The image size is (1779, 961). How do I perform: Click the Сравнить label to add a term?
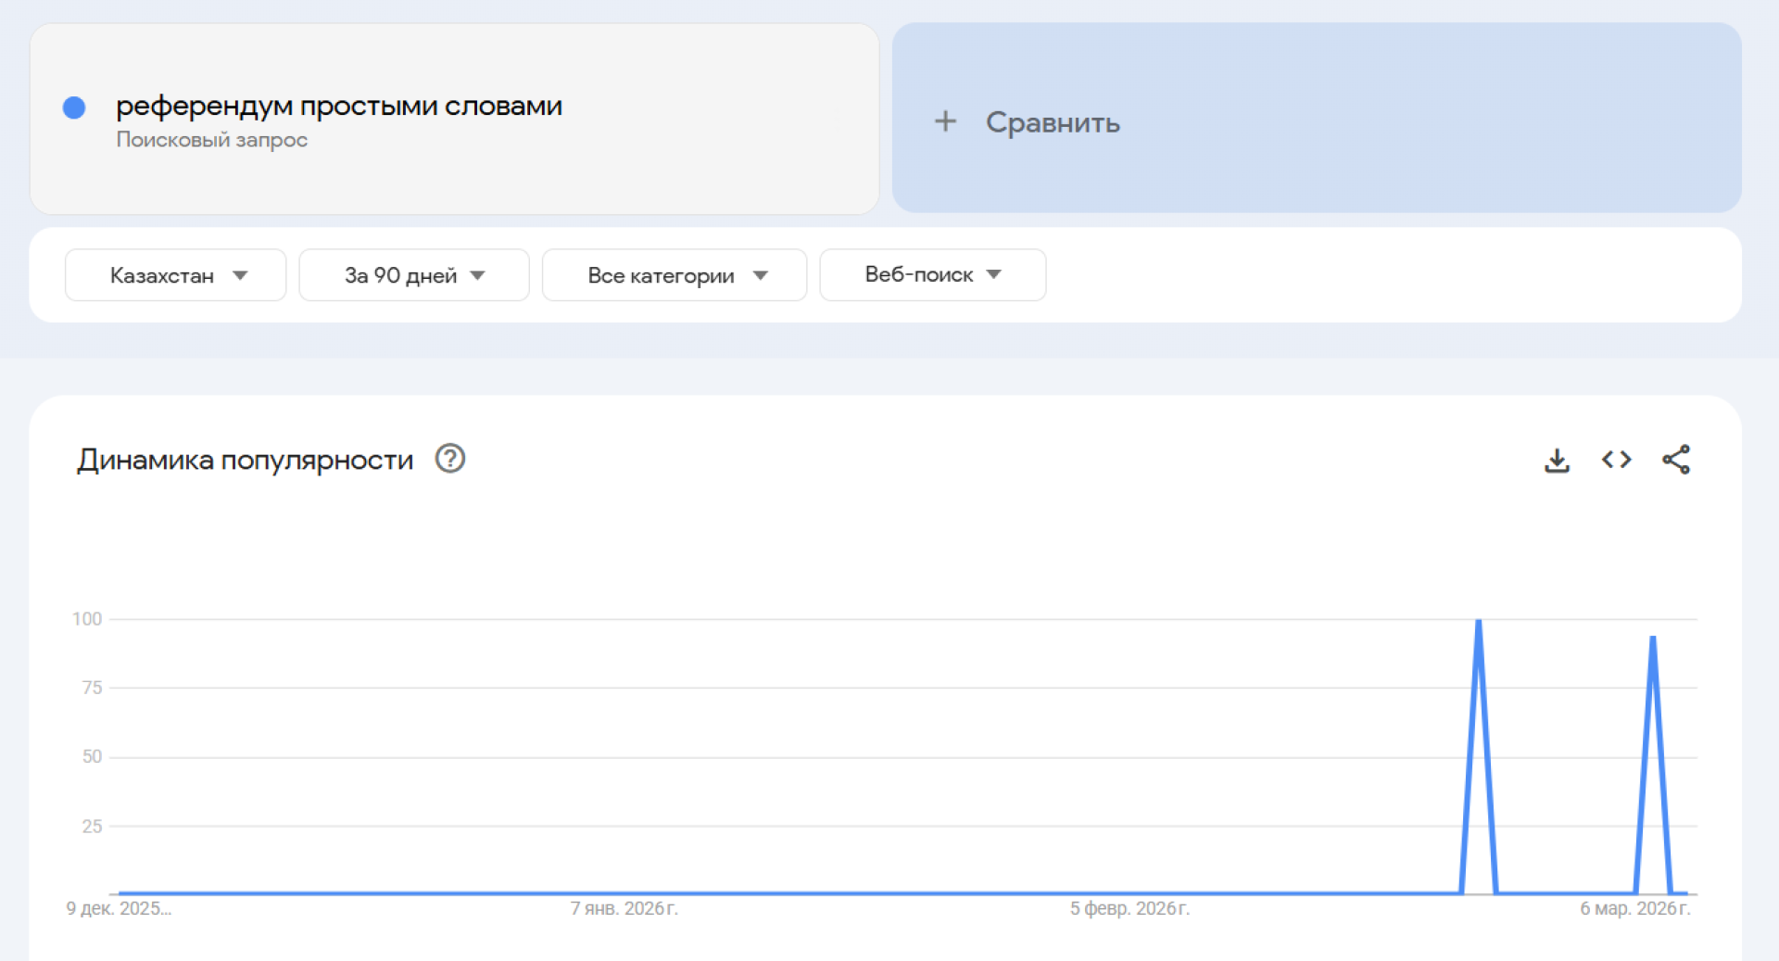[x=1053, y=122]
